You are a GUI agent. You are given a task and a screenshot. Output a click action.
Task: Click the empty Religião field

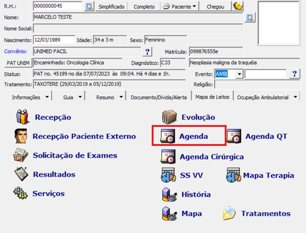click(257, 85)
